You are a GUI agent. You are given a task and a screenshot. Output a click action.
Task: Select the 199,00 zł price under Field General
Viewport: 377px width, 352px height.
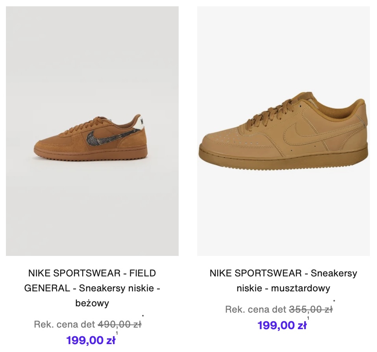coord(91,340)
